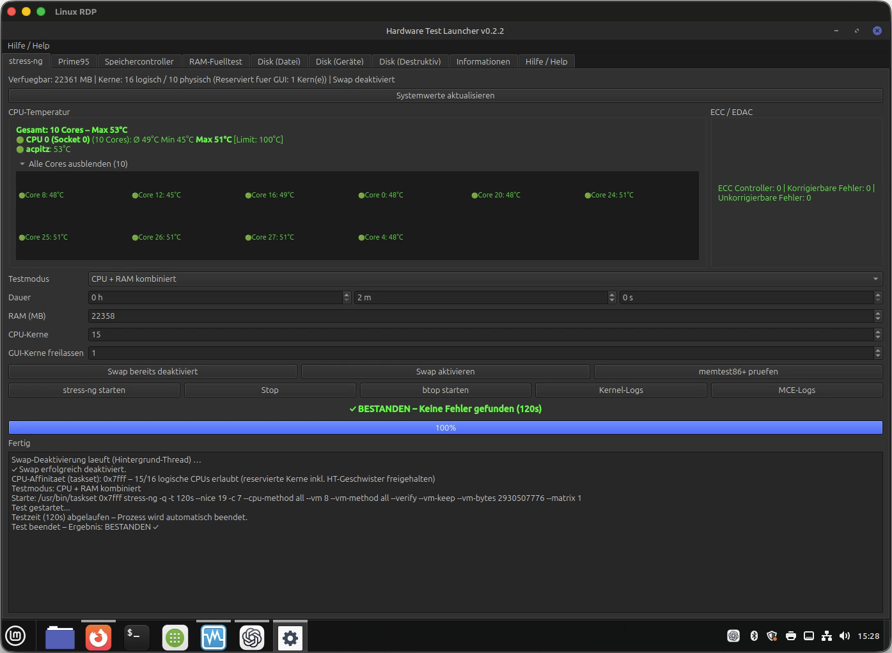Click Swap aktivieren button
This screenshot has width=892, height=653.
tap(446, 371)
